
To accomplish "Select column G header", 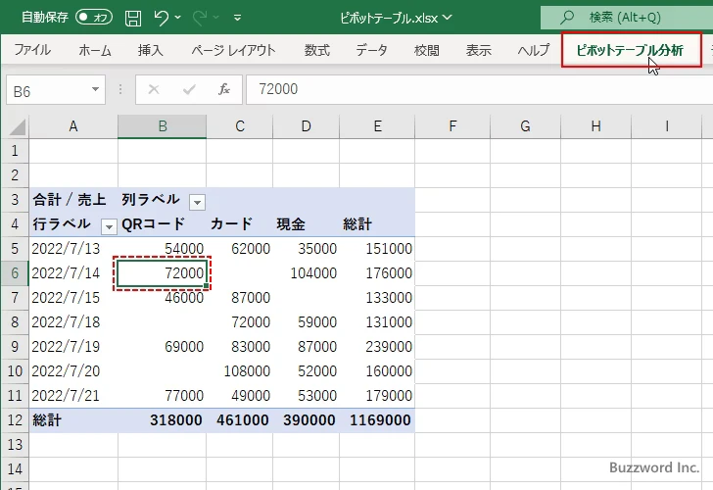I will coord(525,126).
